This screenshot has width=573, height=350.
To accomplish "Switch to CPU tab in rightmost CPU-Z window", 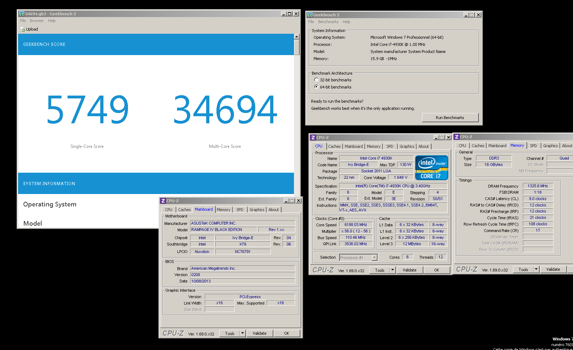I will [x=462, y=146].
